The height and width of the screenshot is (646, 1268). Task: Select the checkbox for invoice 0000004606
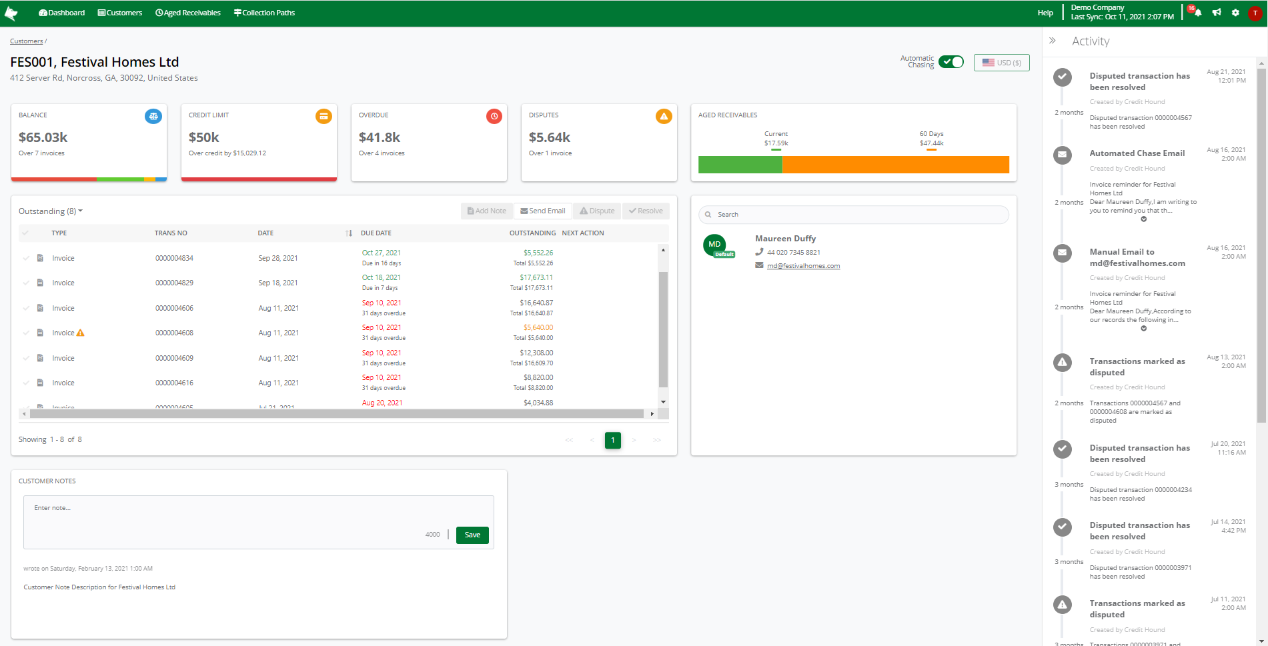click(x=26, y=308)
